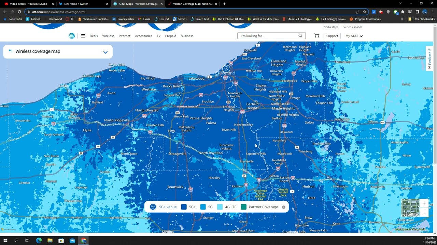Click the North Olmsted map label
This screenshot has height=245, width=437.
point(147,110)
